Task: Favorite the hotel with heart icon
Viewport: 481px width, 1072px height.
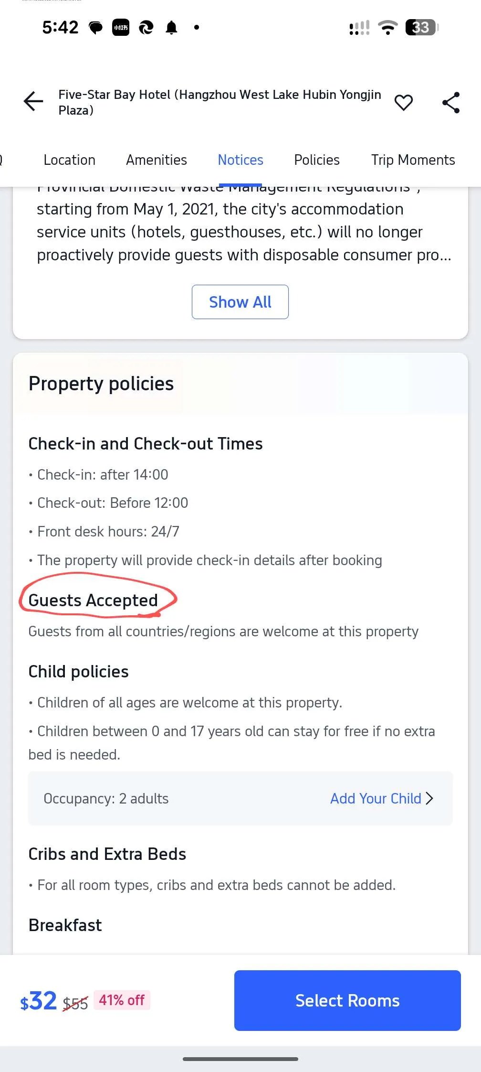Action: click(403, 102)
